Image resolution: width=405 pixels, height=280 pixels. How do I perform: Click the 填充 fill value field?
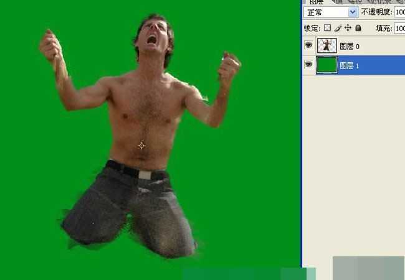point(399,28)
